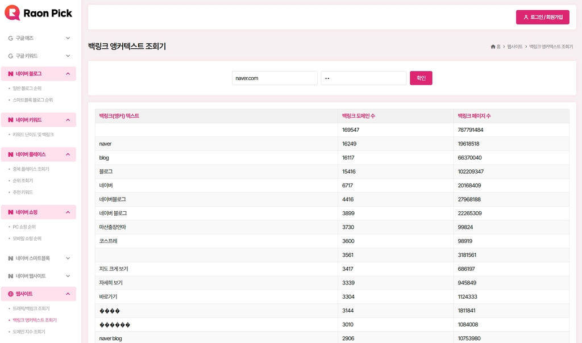This screenshot has width=582, height=343.
Task: Select the 'blog' anchor text cell
Action: point(217,158)
